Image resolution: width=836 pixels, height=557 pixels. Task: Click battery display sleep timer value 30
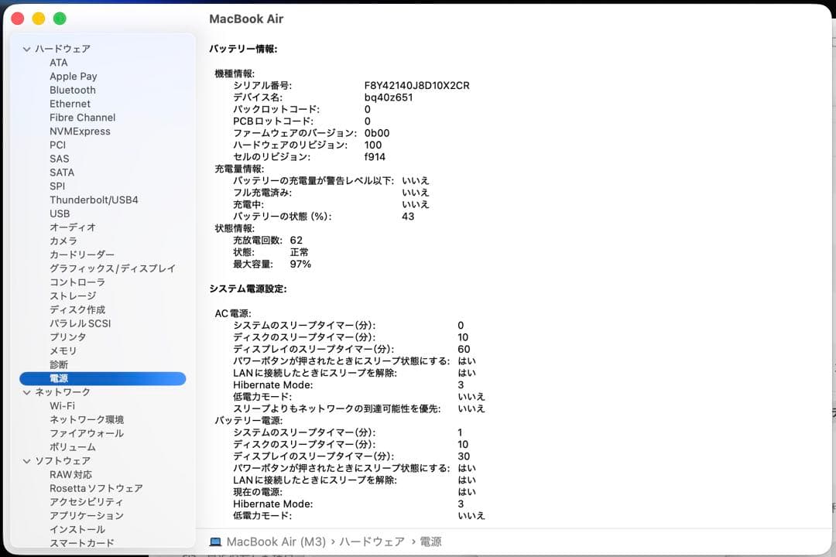coord(464,456)
